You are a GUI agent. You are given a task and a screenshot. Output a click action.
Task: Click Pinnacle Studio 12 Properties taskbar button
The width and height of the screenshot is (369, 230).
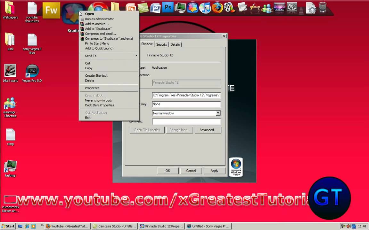click(x=161, y=226)
